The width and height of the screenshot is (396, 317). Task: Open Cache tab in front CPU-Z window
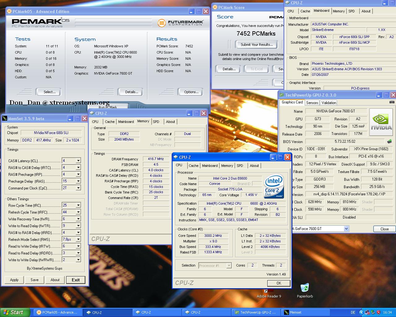point(193,166)
